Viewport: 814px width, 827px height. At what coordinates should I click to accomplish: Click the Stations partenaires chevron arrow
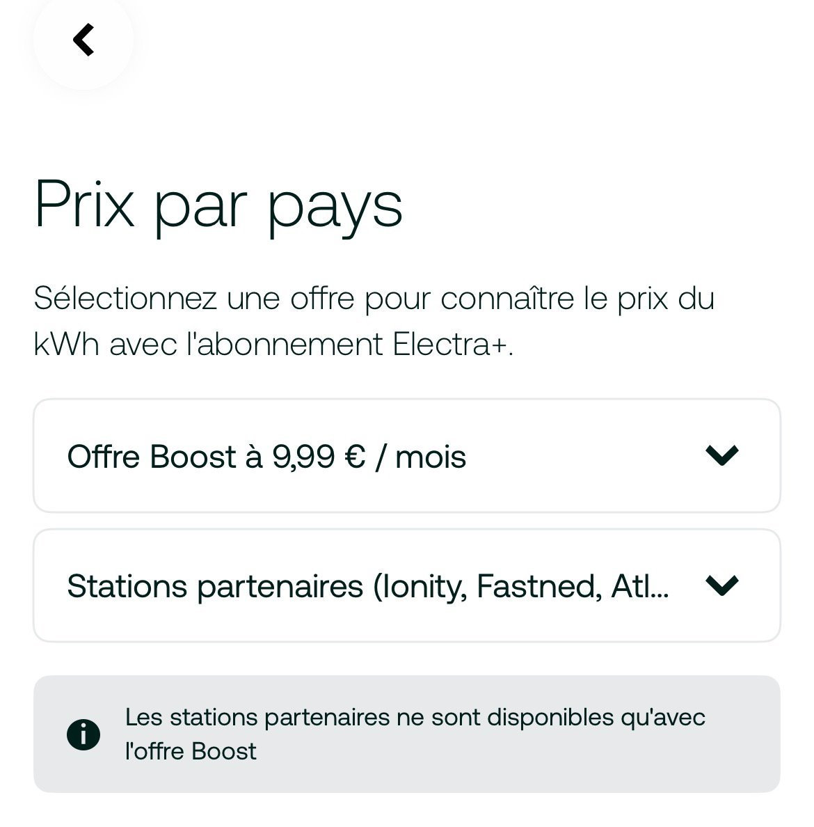[x=721, y=585]
